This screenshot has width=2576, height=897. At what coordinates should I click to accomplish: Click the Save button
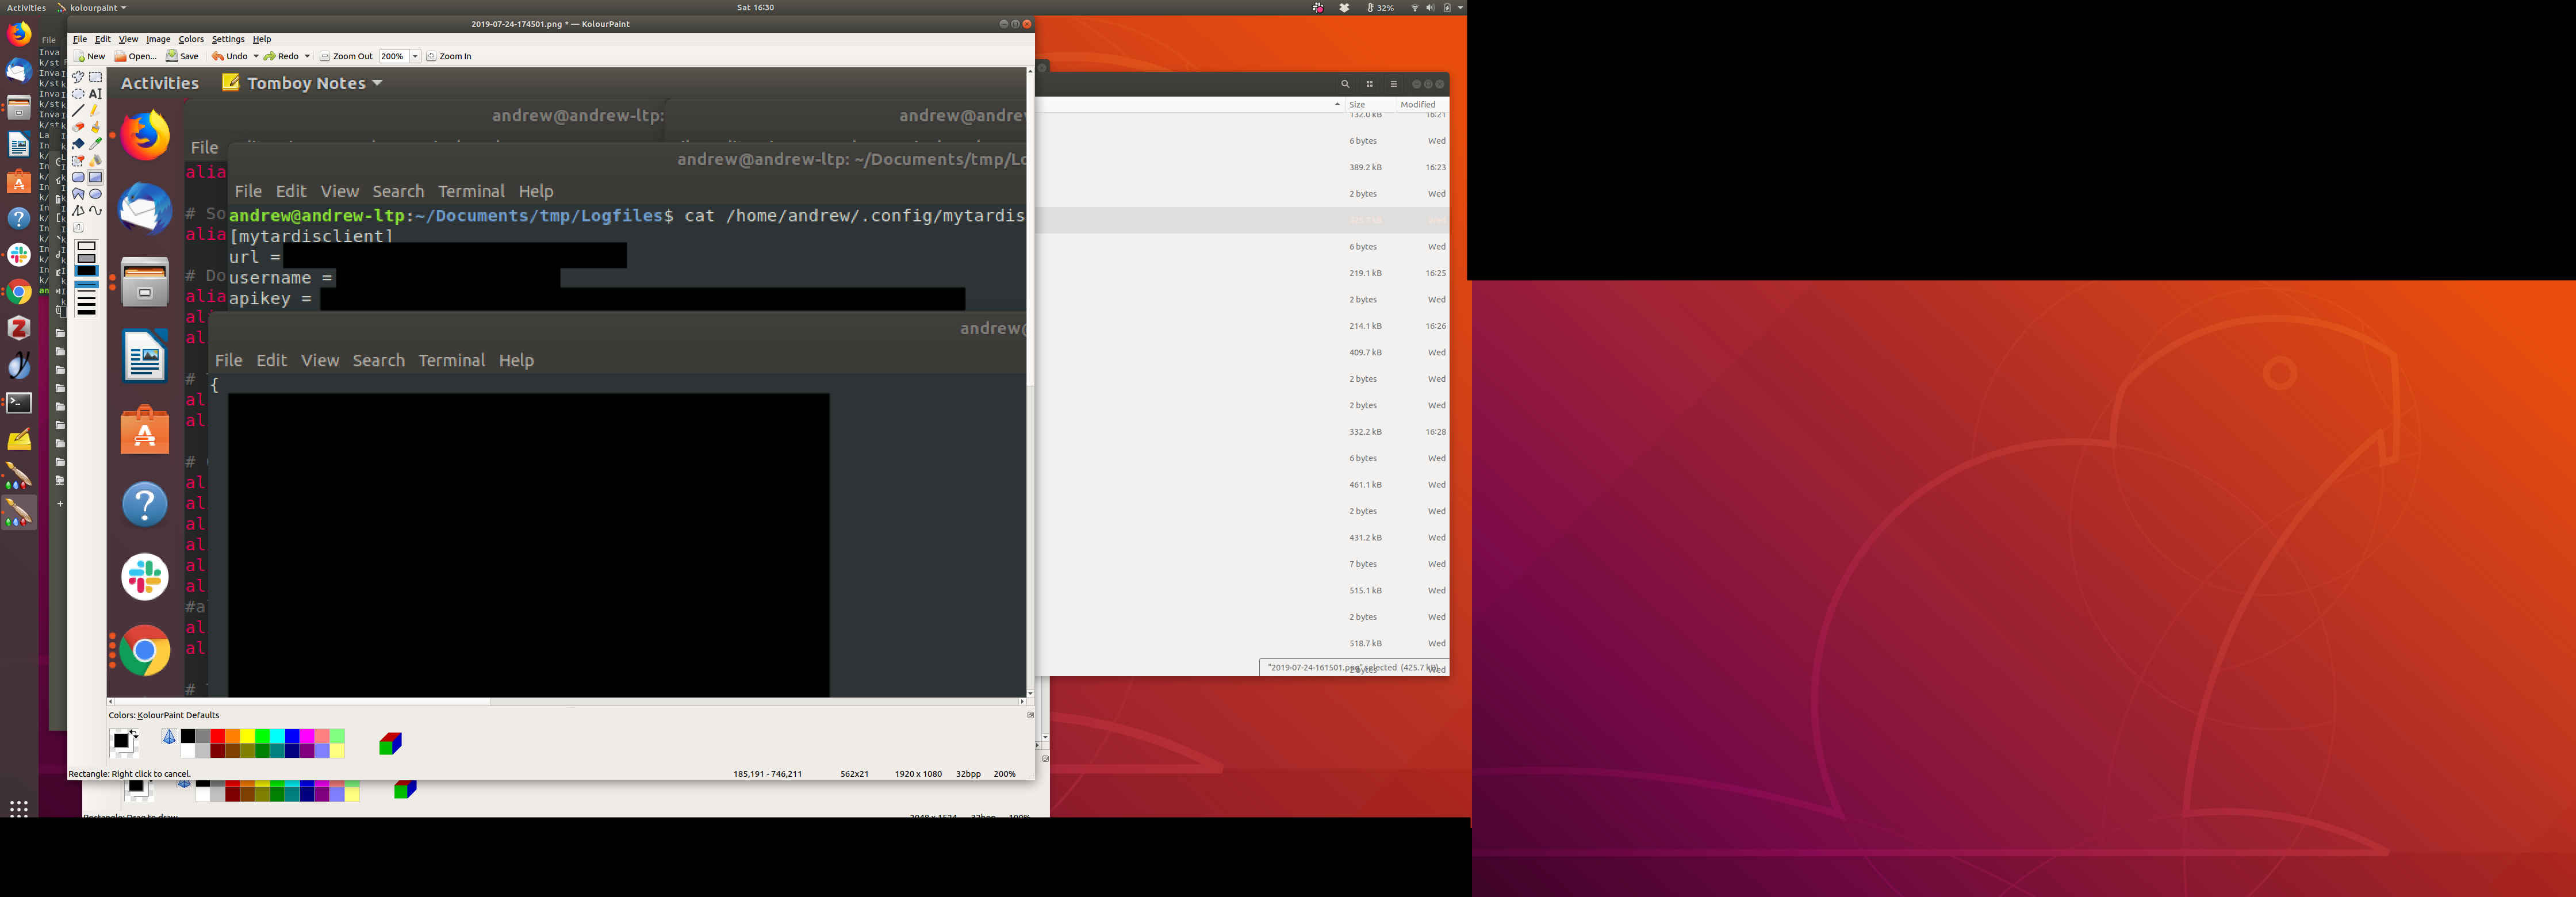coord(182,57)
